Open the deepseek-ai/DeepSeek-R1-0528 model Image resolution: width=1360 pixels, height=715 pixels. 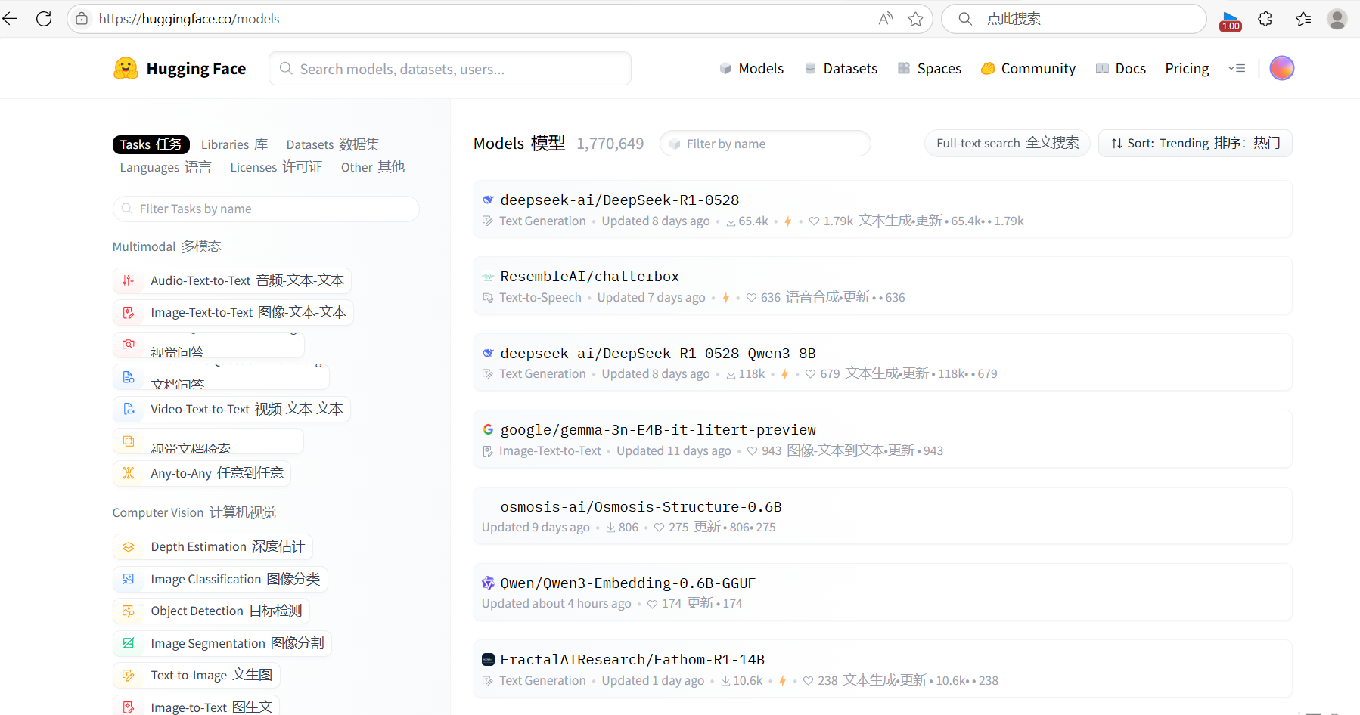(x=883, y=209)
